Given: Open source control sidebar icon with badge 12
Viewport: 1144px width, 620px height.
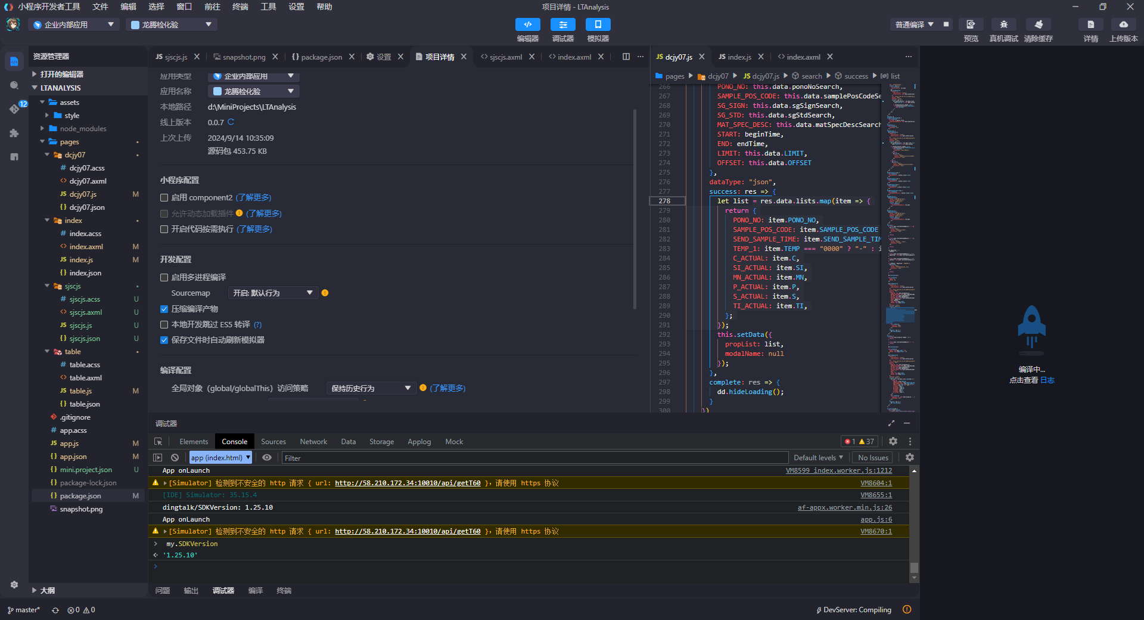Looking at the screenshot, I should point(14,108).
